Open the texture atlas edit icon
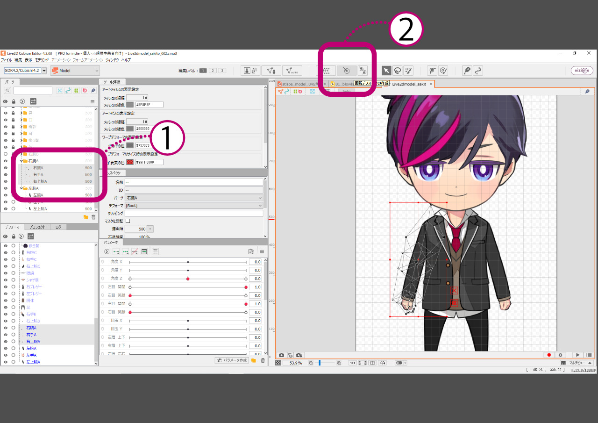The width and height of the screenshot is (598, 423). point(251,71)
